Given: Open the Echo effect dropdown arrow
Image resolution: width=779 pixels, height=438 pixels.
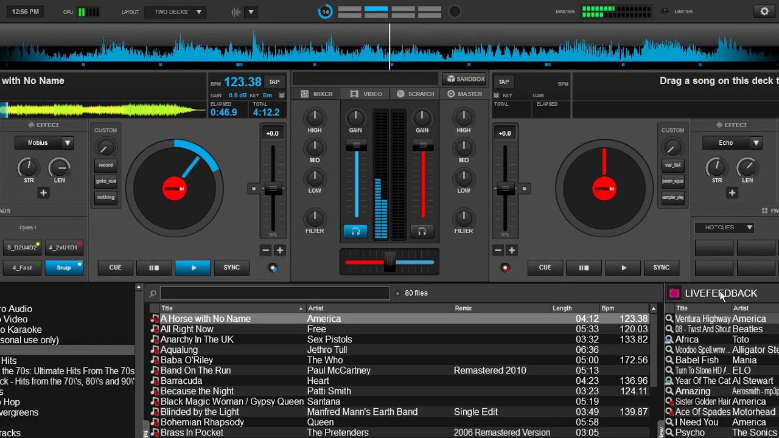Looking at the screenshot, I should (756, 143).
